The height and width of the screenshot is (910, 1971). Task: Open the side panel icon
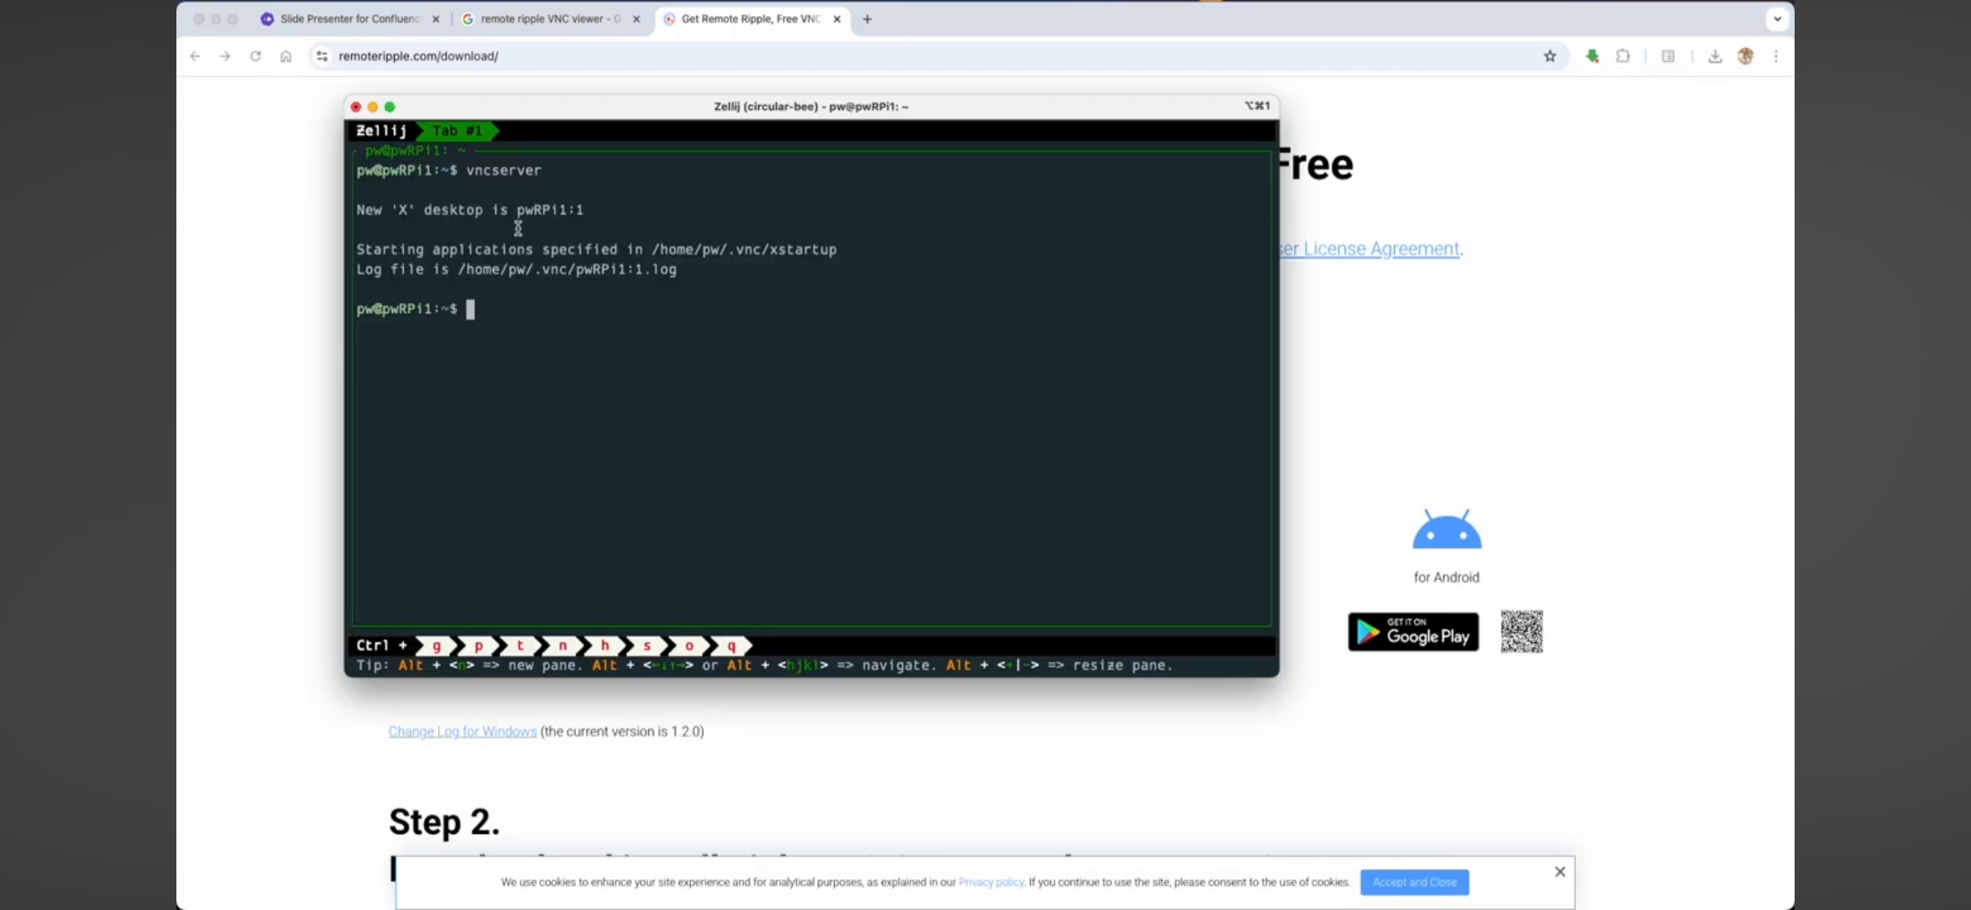(1668, 56)
